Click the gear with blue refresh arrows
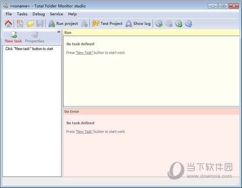This screenshot has height=188, width=242. 188,24
